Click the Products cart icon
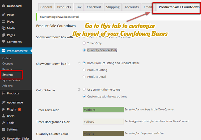Screen dimensions: 201x140 [4, 93]
